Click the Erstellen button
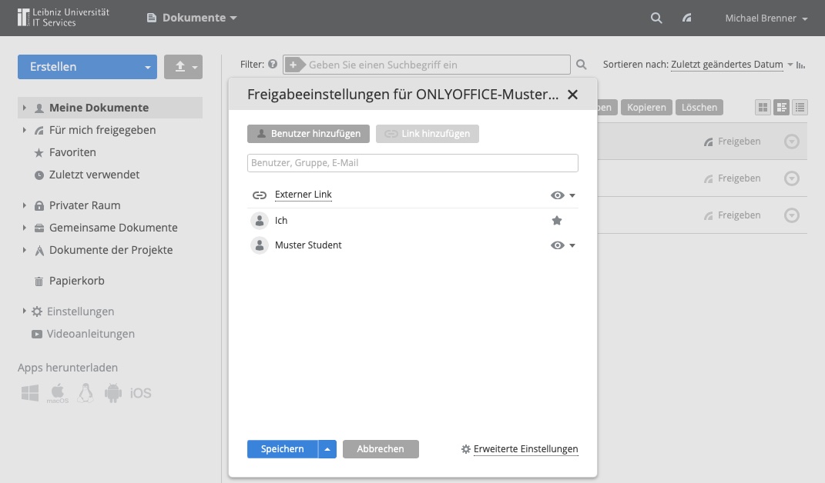The image size is (825, 483). click(x=79, y=67)
